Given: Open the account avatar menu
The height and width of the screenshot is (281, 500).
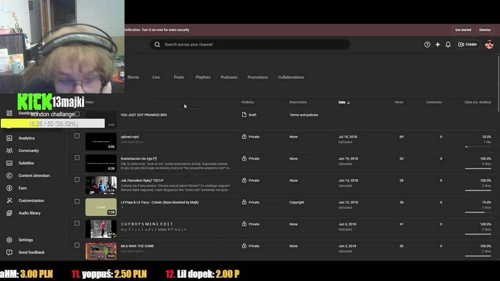Looking at the screenshot, I should coord(489,44).
